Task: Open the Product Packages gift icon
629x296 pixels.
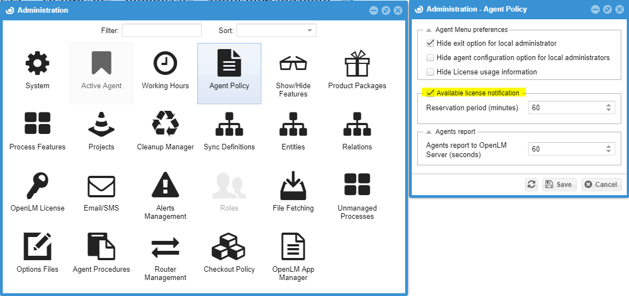Action: [x=357, y=64]
